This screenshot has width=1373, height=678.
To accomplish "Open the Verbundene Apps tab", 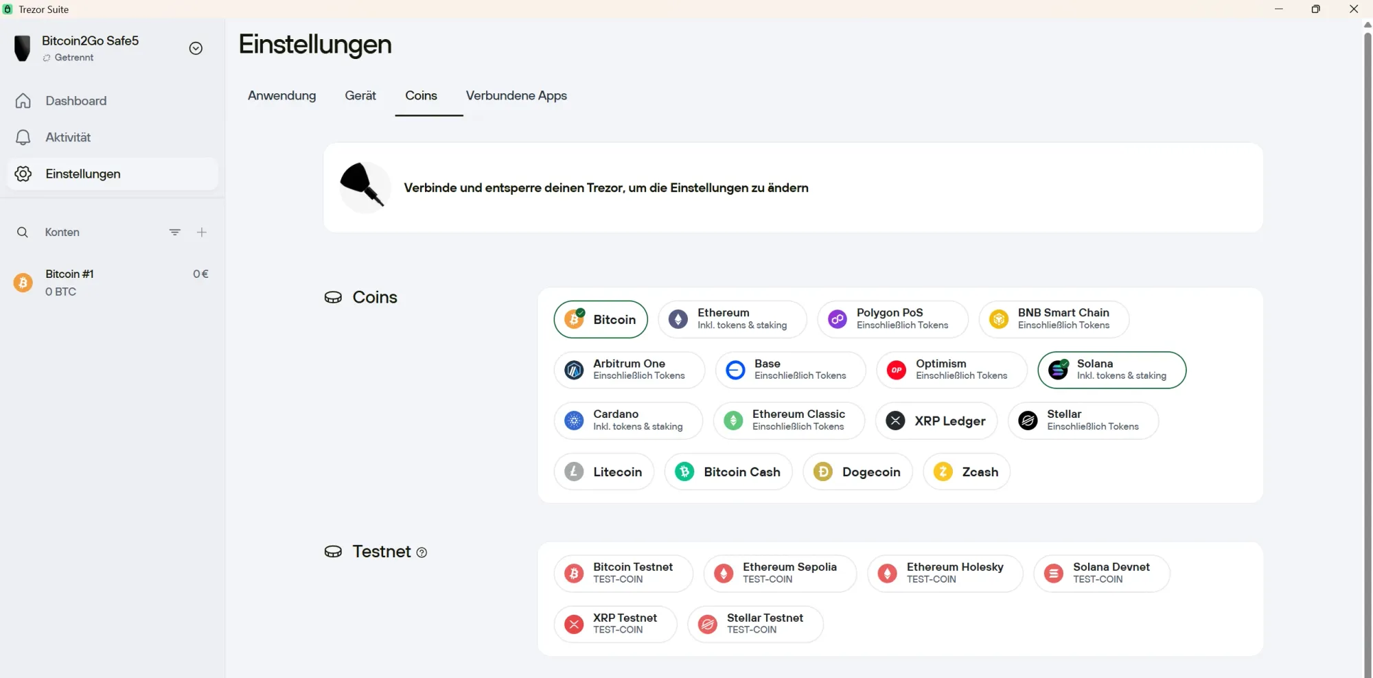I will pos(516,96).
